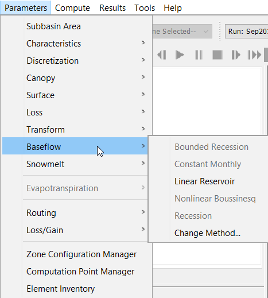This screenshot has width=268, height=298.
Task: Open the Help menu
Action: point(173,8)
